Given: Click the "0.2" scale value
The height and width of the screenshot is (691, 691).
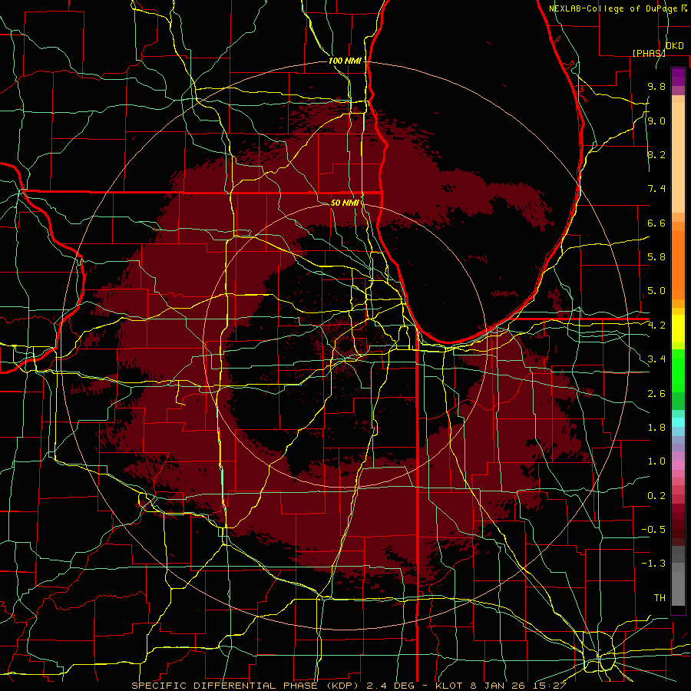Looking at the screenshot, I should tap(656, 496).
